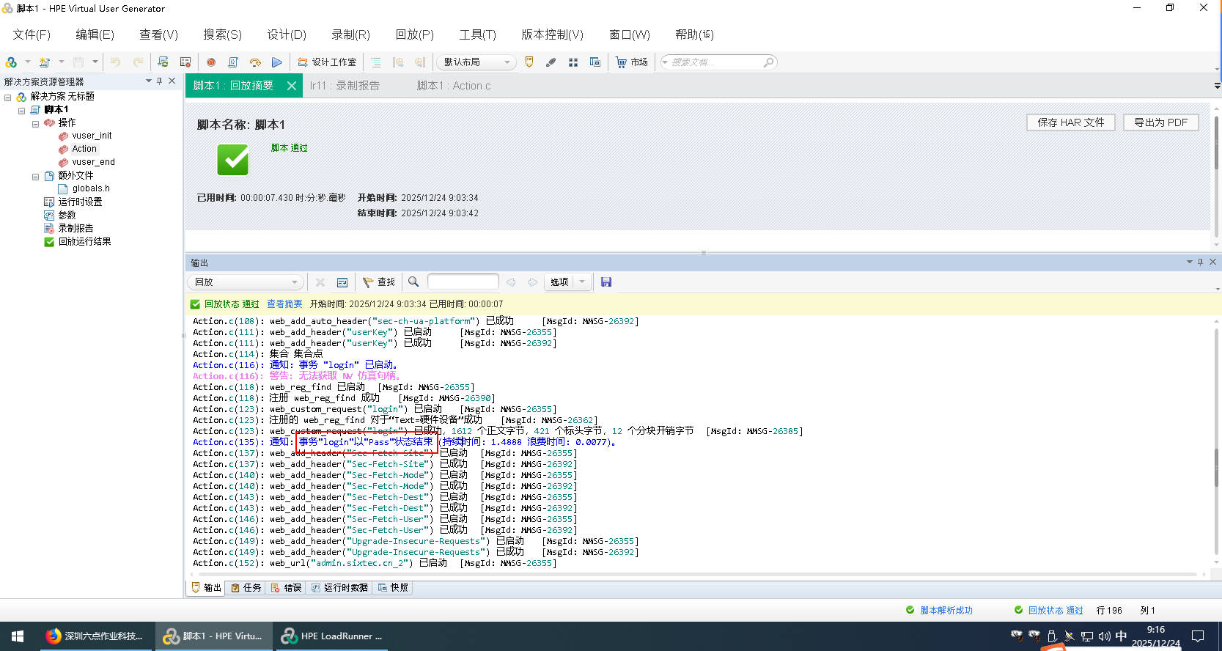Image resolution: width=1222 pixels, height=651 pixels.
Task: Click the 导出为 PDF button
Action: [x=1160, y=122]
